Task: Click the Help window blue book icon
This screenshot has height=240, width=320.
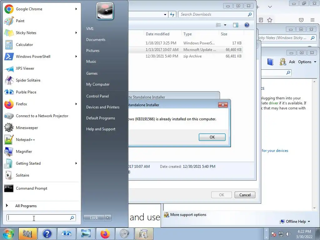Action: pyautogui.click(x=270, y=62)
